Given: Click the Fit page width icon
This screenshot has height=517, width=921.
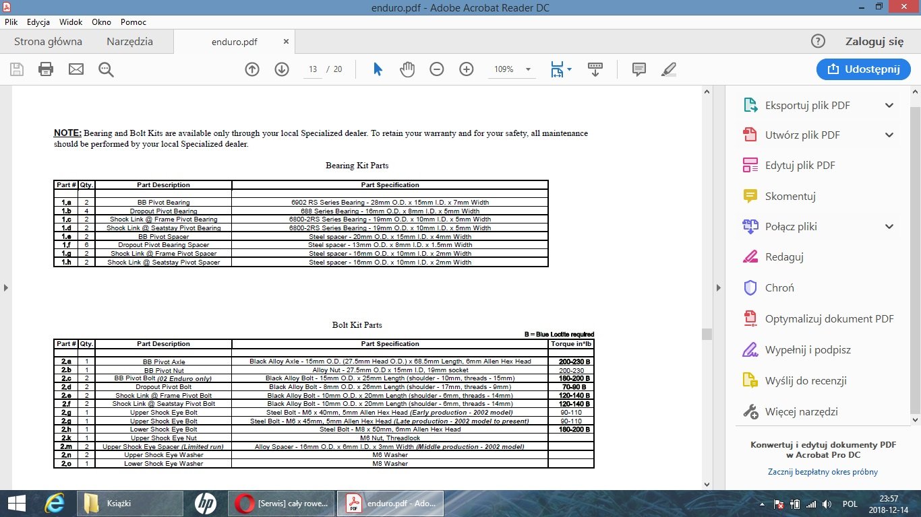Looking at the screenshot, I should pos(557,69).
